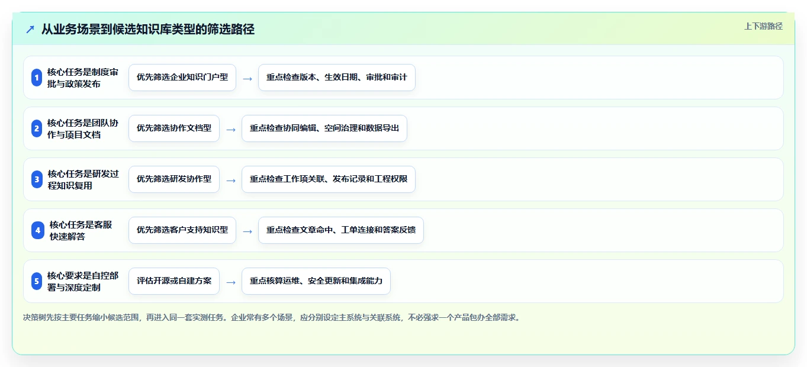The height and width of the screenshot is (367, 807).
Task: Click 重点核算运维、安全更新和集成能力 box
Action: click(316, 281)
